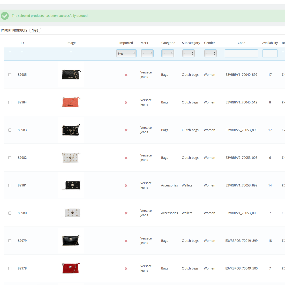Sort by the Imported column header
Viewport: 285px width, 285px height.
pos(126,43)
